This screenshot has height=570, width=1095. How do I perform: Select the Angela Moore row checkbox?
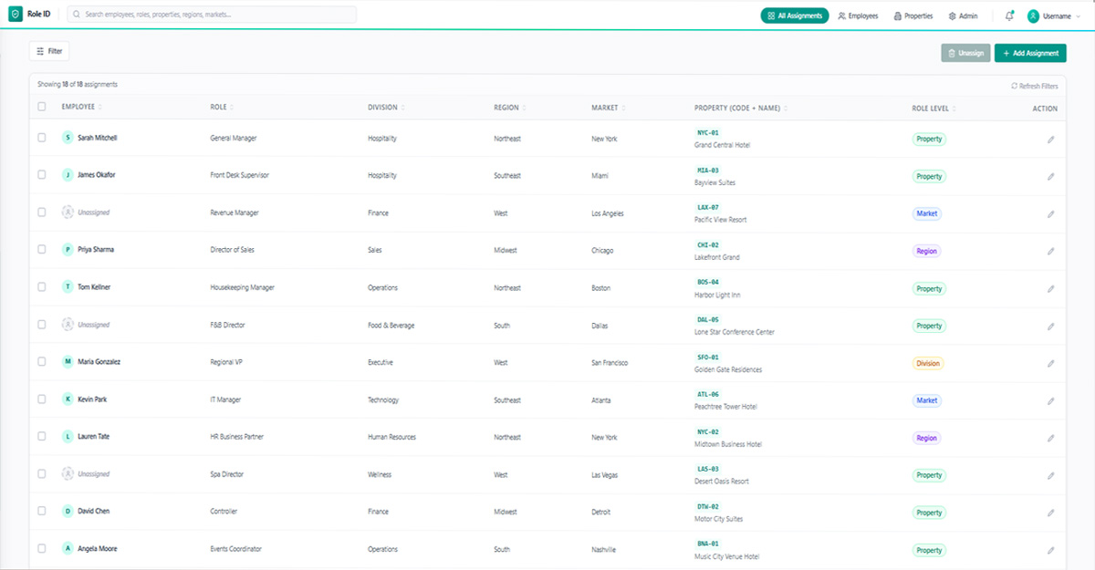coord(42,549)
